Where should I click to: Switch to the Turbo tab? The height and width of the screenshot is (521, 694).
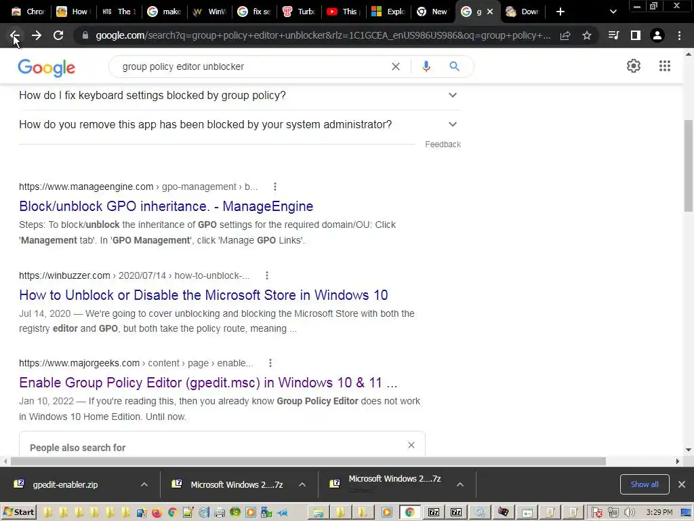(299, 12)
